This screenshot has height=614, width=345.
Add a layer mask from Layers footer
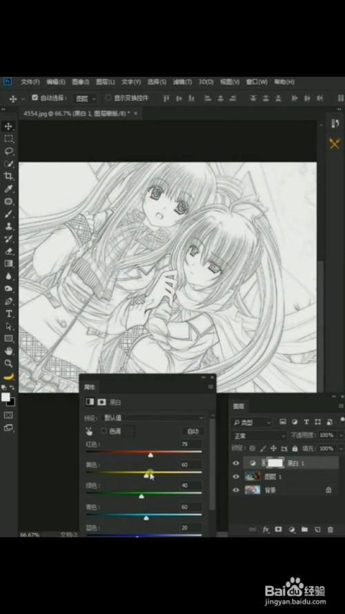[x=279, y=530]
